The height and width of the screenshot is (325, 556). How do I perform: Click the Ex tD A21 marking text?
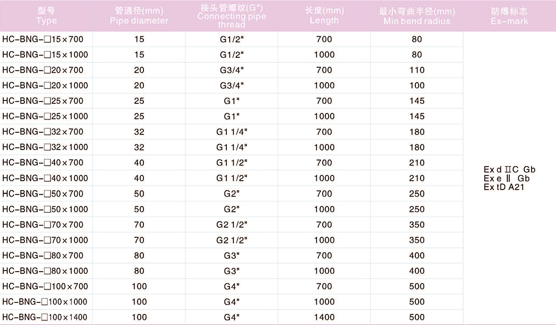click(x=504, y=187)
